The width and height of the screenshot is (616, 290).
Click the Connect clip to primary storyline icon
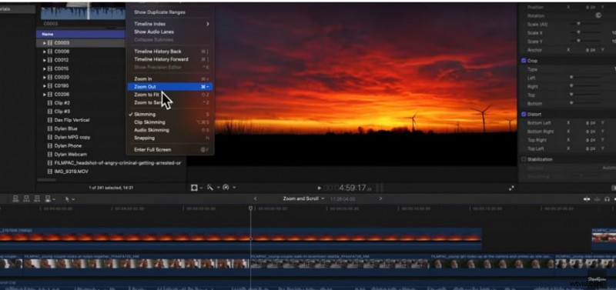(x=15, y=199)
